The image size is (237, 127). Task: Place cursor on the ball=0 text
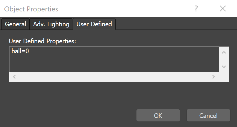(20, 52)
